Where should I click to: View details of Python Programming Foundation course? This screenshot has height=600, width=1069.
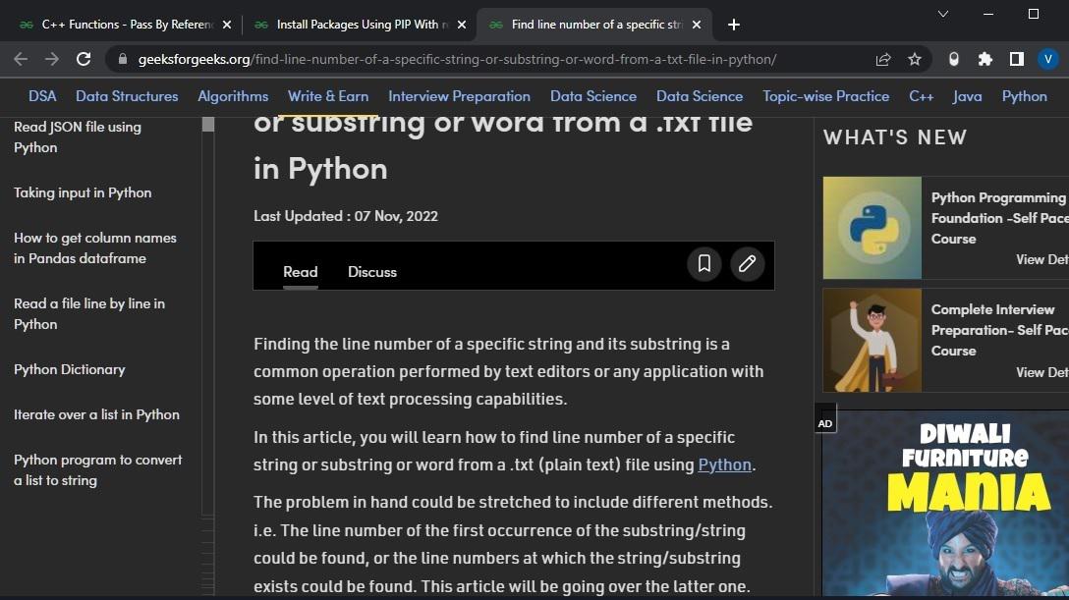[1041, 259]
